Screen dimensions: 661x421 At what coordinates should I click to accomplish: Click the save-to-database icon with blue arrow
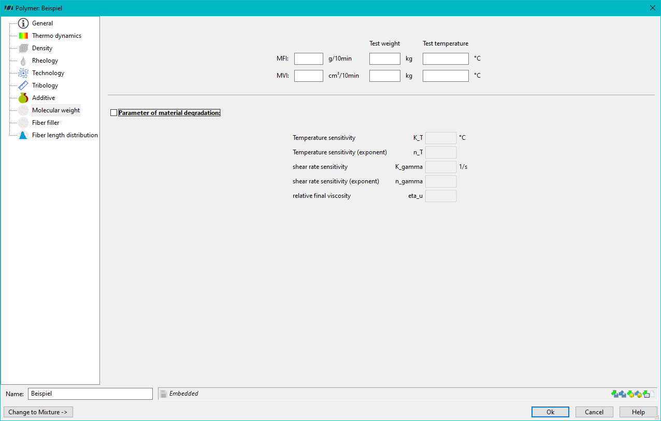click(638, 394)
